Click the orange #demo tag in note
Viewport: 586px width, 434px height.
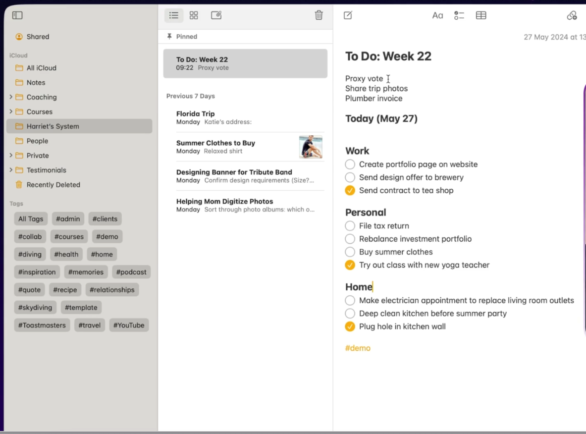coord(358,348)
